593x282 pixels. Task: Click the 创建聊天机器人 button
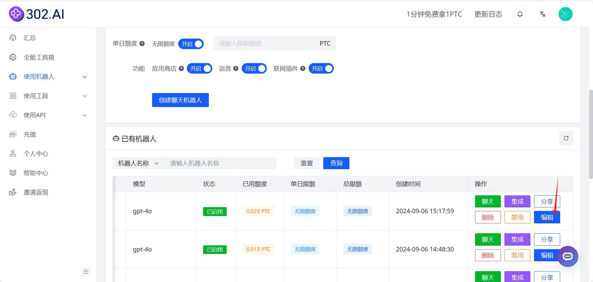click(180, 100)
